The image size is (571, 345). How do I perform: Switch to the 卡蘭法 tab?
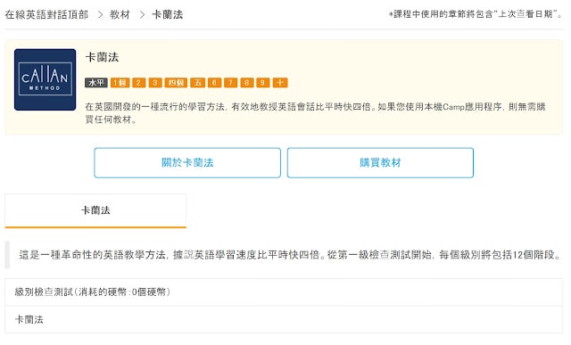click(95, 210)
